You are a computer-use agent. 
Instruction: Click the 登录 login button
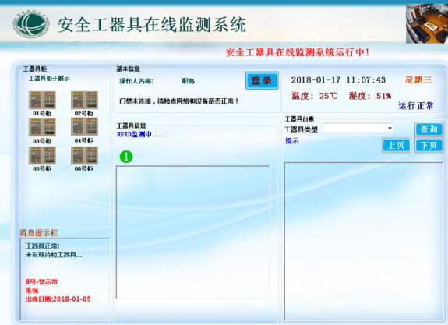(x=262, y=81)
